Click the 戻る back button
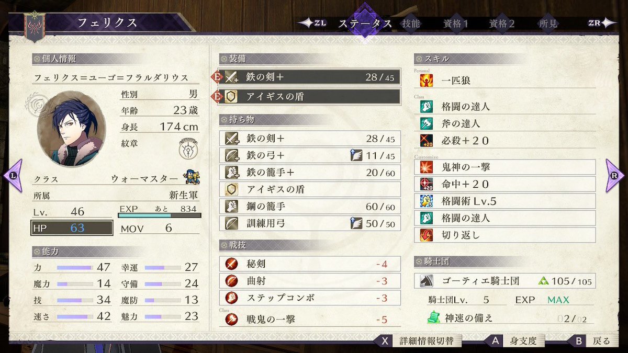This screenshot has width=628, height=353. tap(593, 341)
